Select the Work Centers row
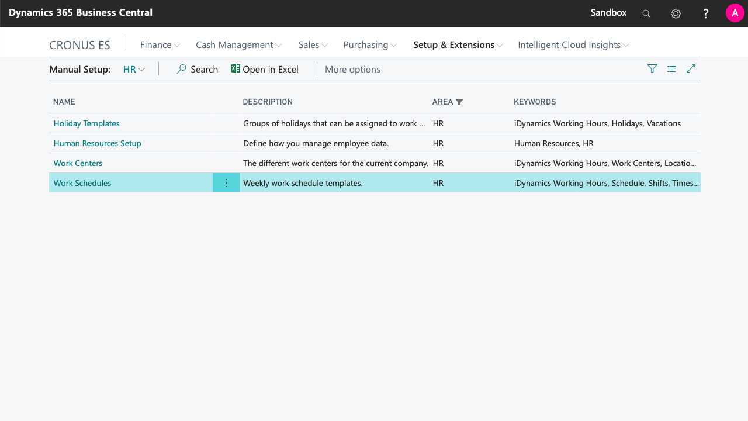 click(78, 163)
